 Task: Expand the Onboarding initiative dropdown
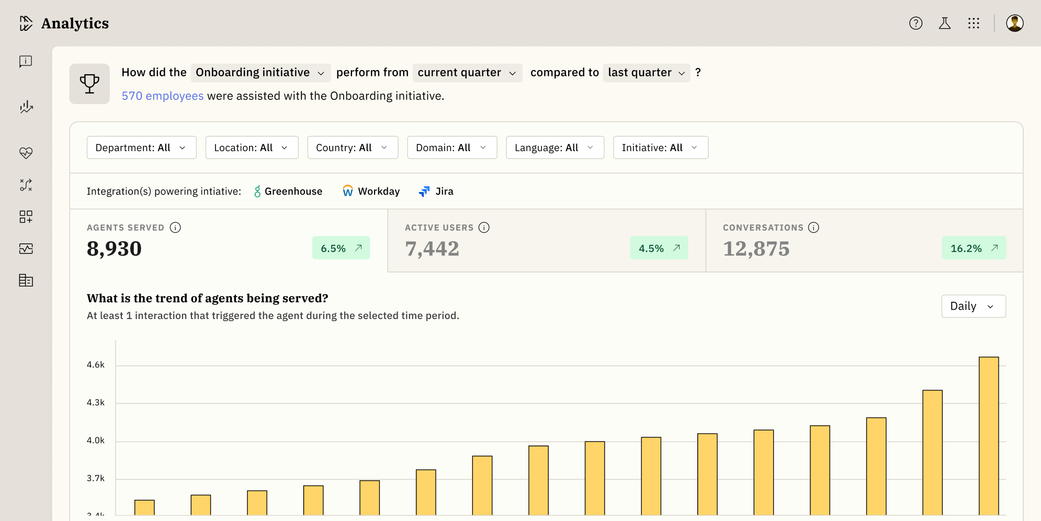click(x=261, y=73)
